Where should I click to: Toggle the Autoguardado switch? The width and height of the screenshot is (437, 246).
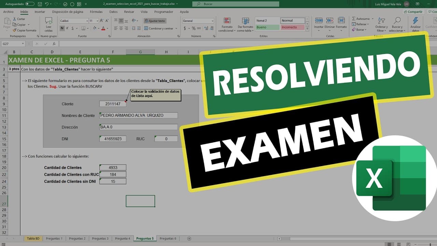tap(30, 4)
